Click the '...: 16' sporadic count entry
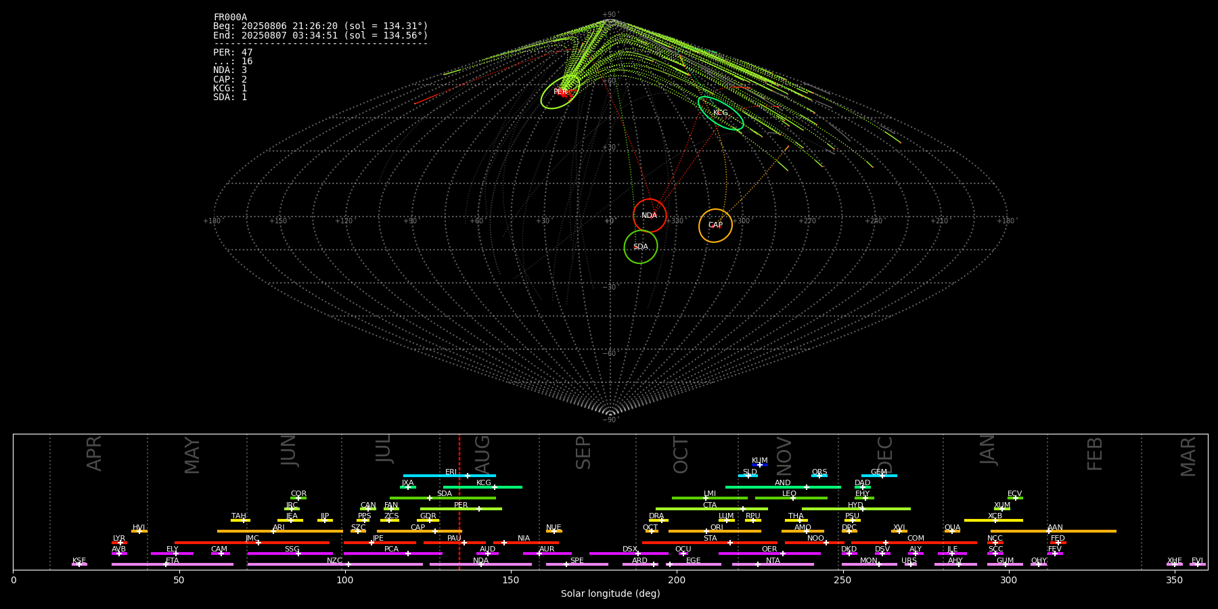This screenshot has width=1218, height=609. coord(233,62)
